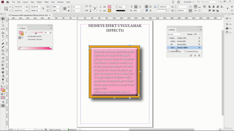
Task: Open the Object menu
Action: (39, 2)
